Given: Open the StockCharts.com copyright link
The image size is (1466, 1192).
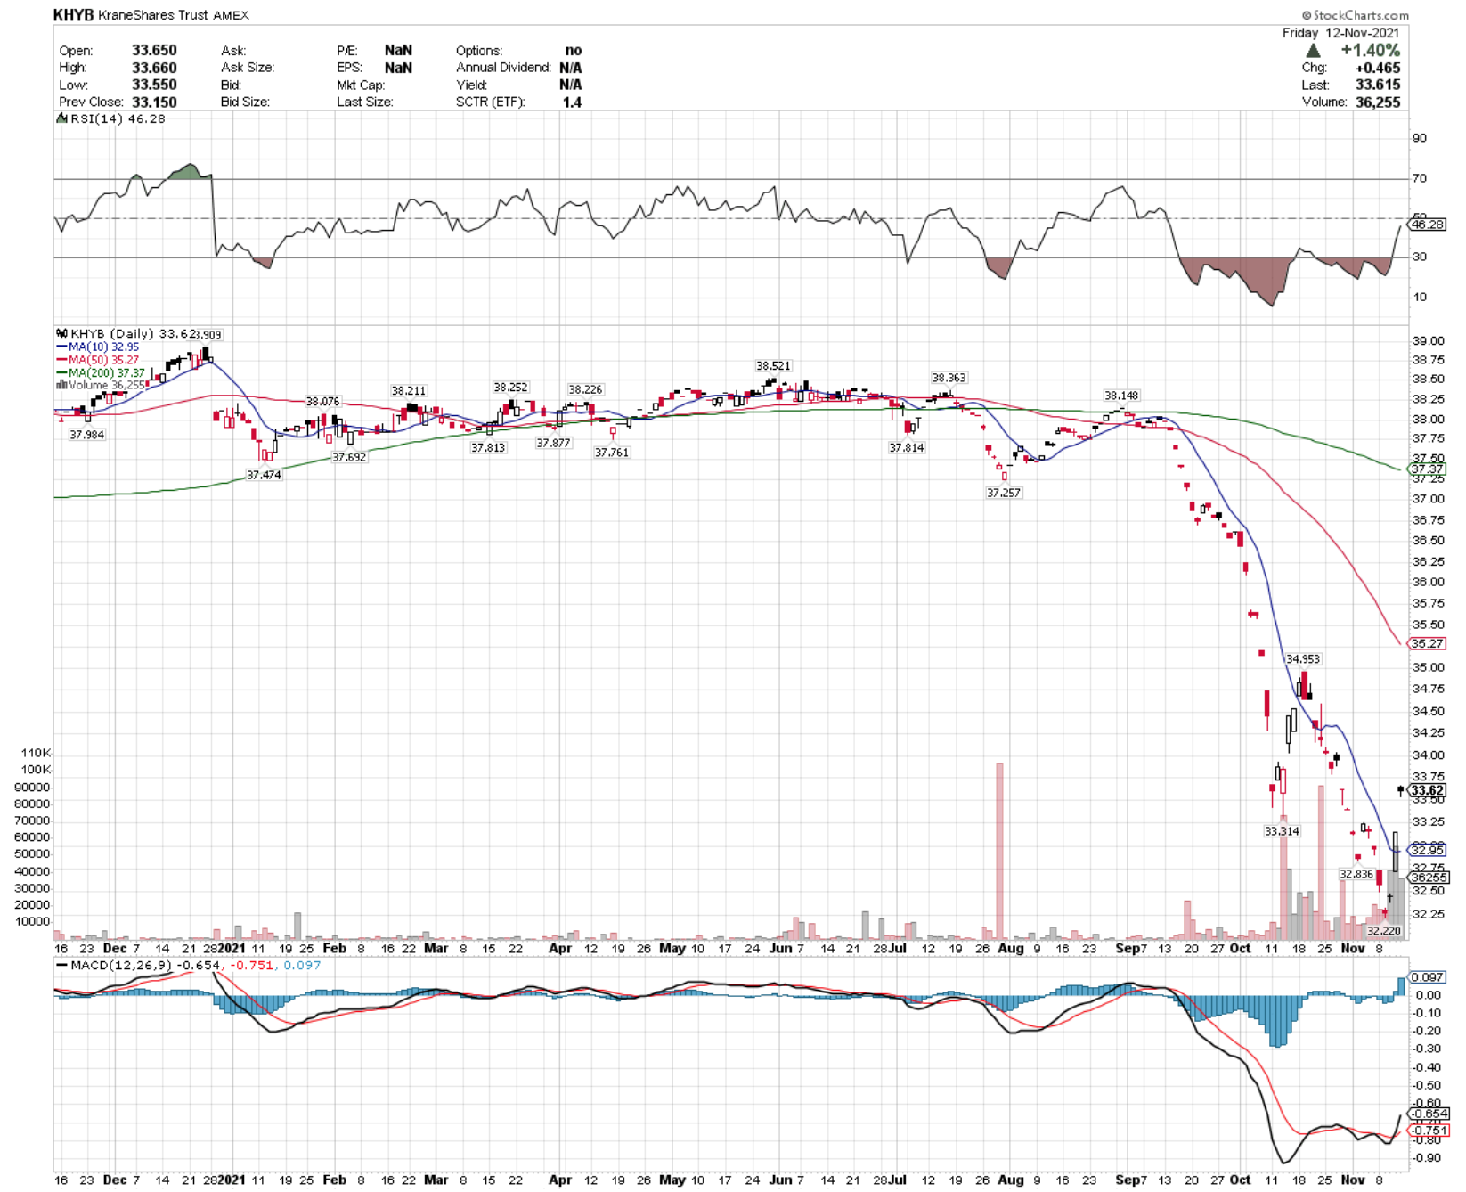Looking at the screenshot, I should 1355,15.
